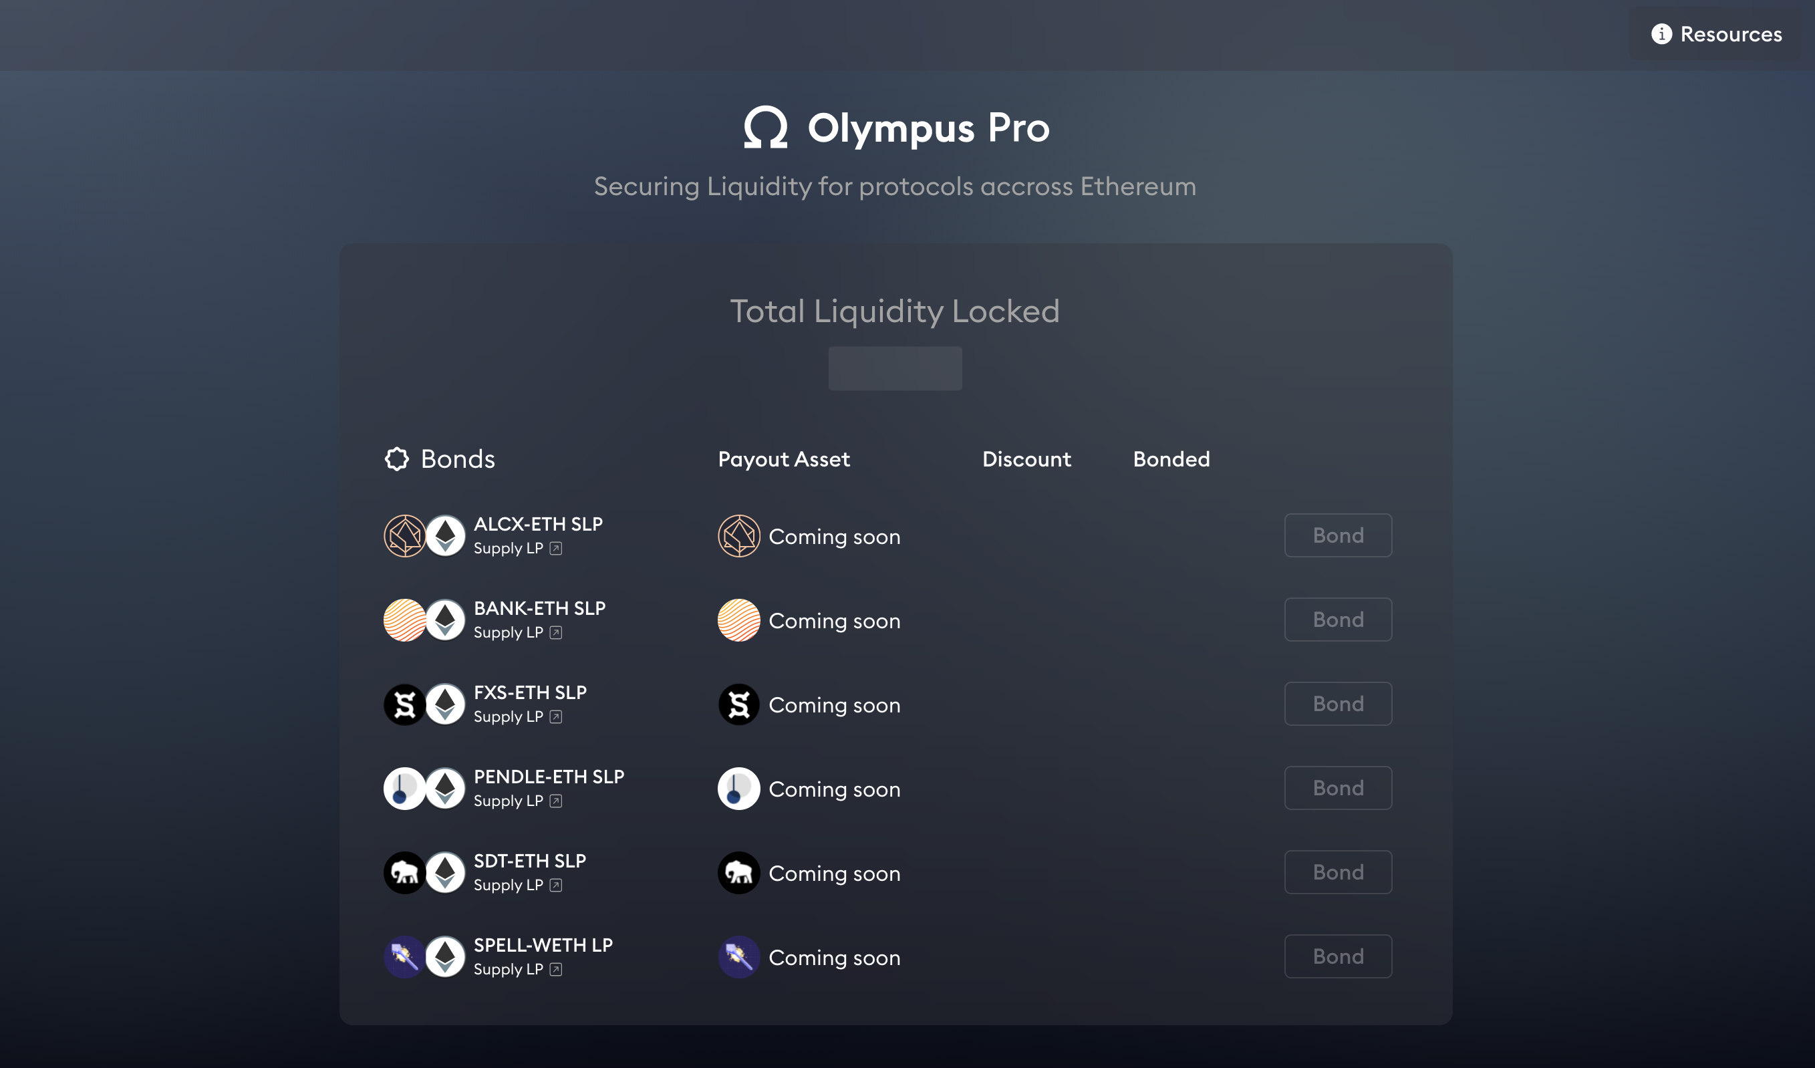Click the Bonds header icon
Viewport: 1815px width, 1068px height.
tap(397, 458)
